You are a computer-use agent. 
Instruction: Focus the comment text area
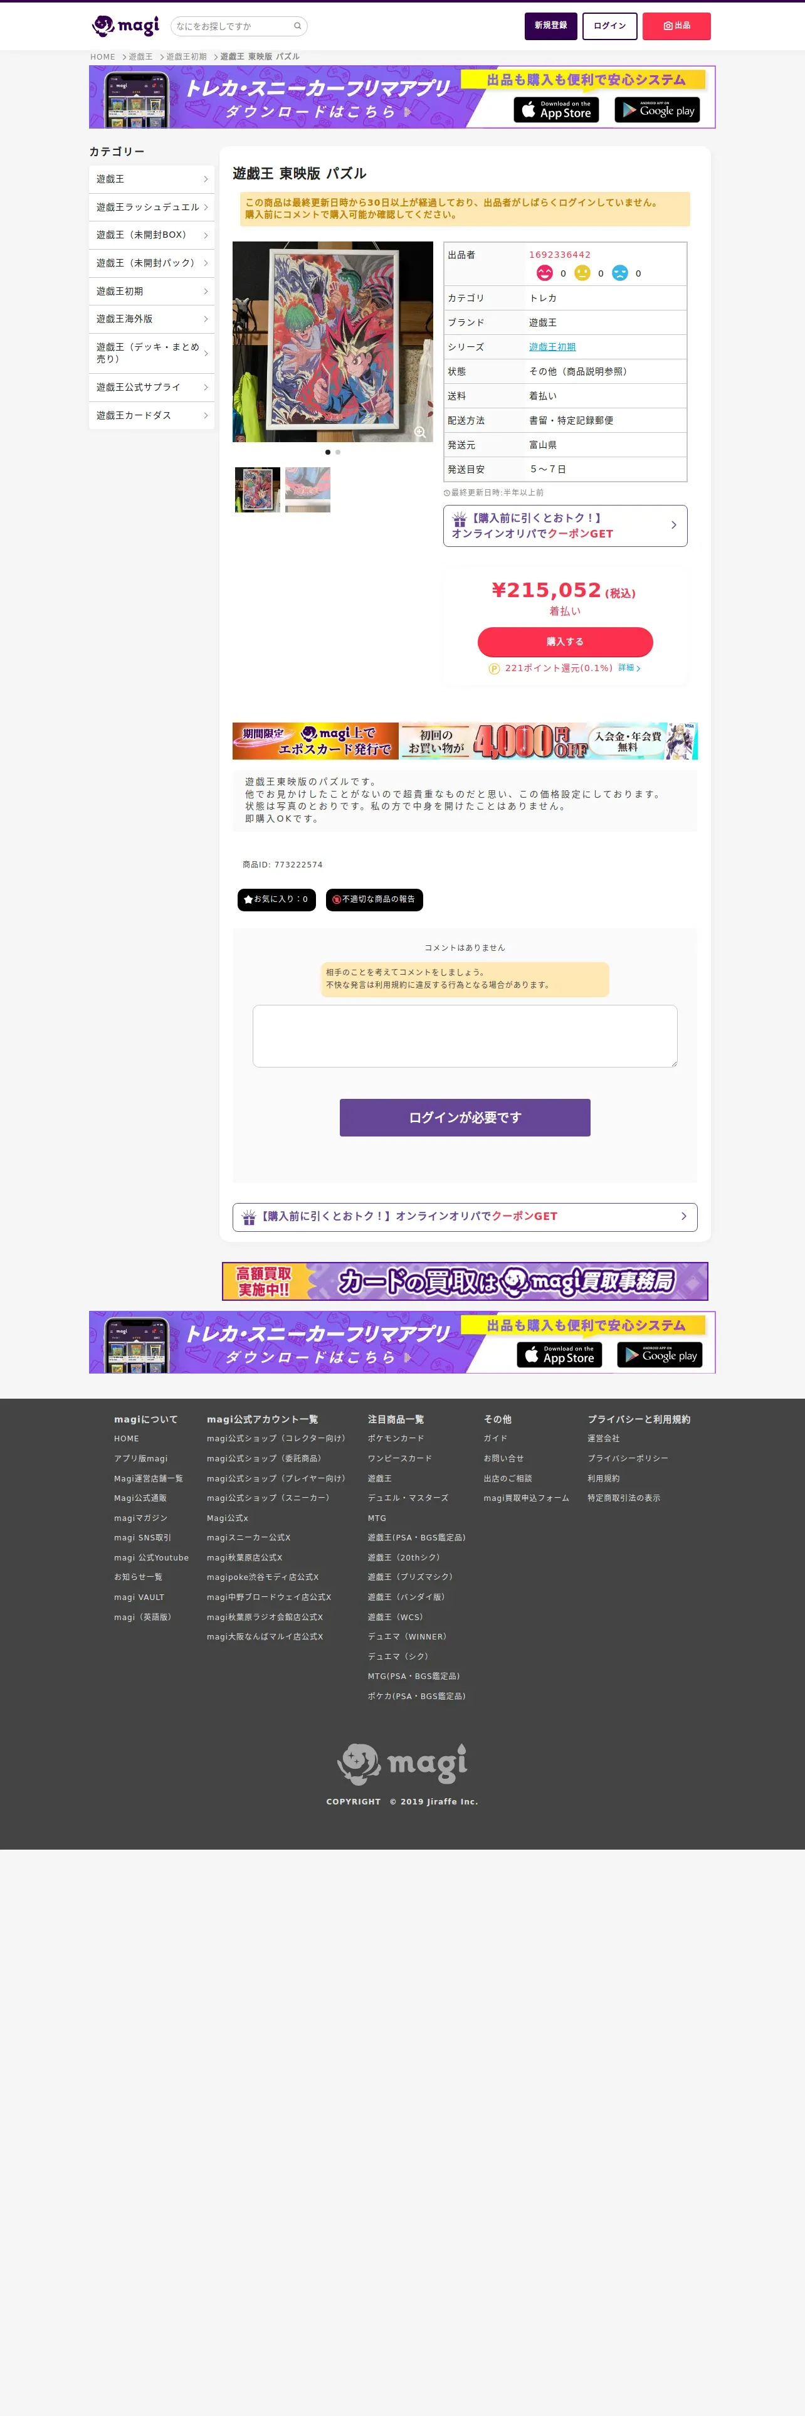465,1036
